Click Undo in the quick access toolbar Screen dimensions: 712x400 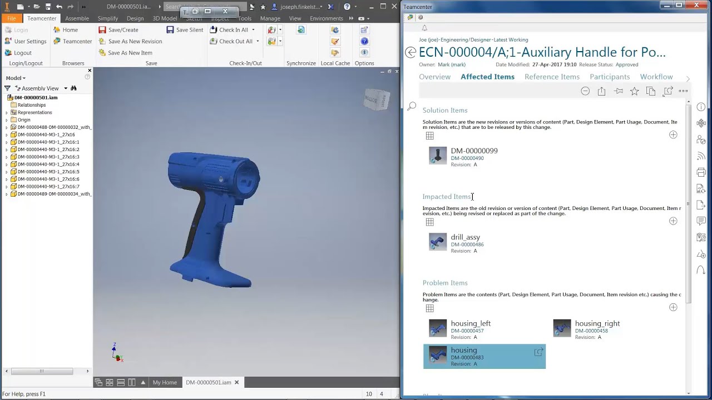[59, 7]
